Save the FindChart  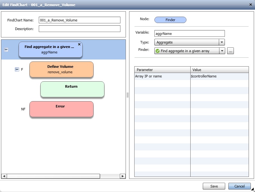tap(214, 186)
